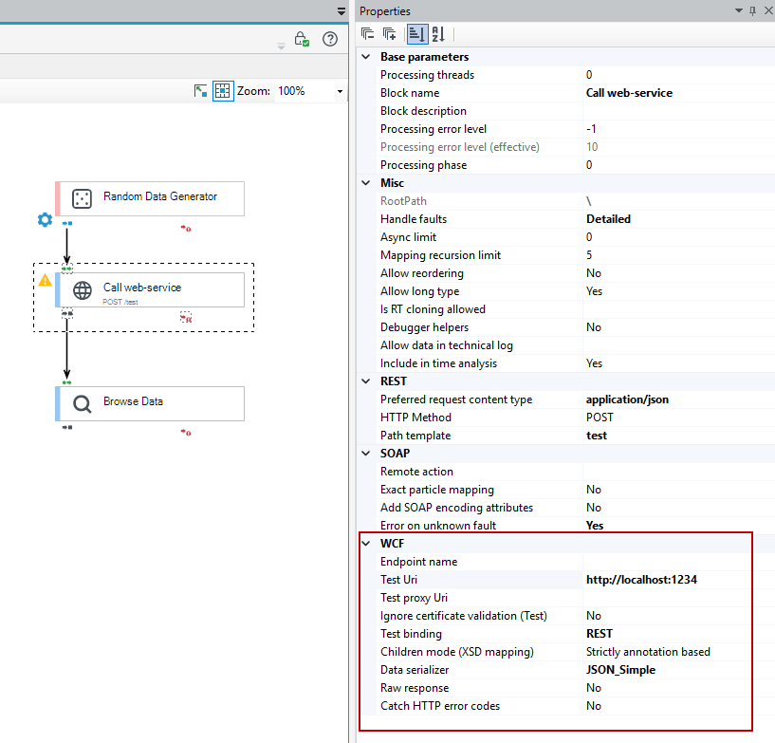Open the left panel's dropdown menu arrow
The height and width of the screenshot is (743, 775).
coord(341,10)
